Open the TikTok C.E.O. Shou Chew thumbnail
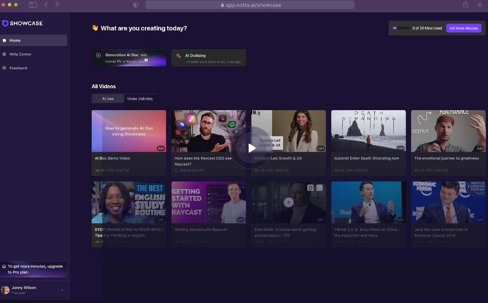This screenshot has width=488, height=303. (x=368, y=202)
